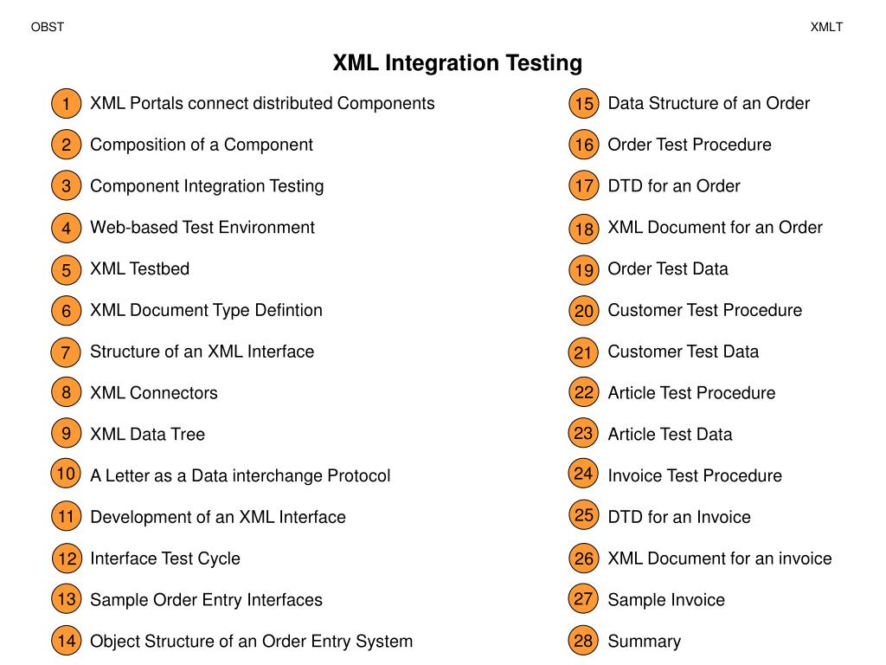Viewport: 886px width, 665px height.
Task: Open the Web-based Test Environment entry
Action: tap(202, 228)
